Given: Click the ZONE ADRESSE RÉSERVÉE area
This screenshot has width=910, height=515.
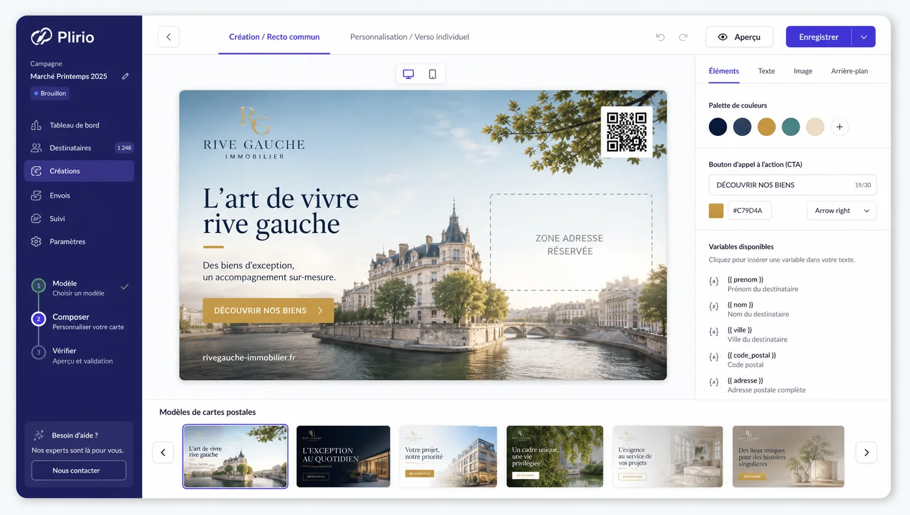Looking at the screenshot, I should pos(571,243).
